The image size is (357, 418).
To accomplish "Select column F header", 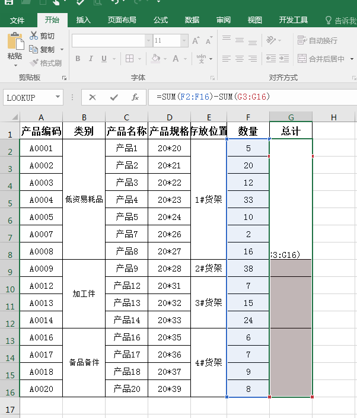I will [x=248, y=117].
